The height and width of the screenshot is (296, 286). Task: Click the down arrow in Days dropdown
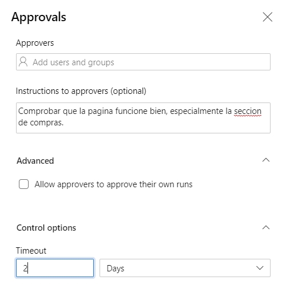(260, 268)
